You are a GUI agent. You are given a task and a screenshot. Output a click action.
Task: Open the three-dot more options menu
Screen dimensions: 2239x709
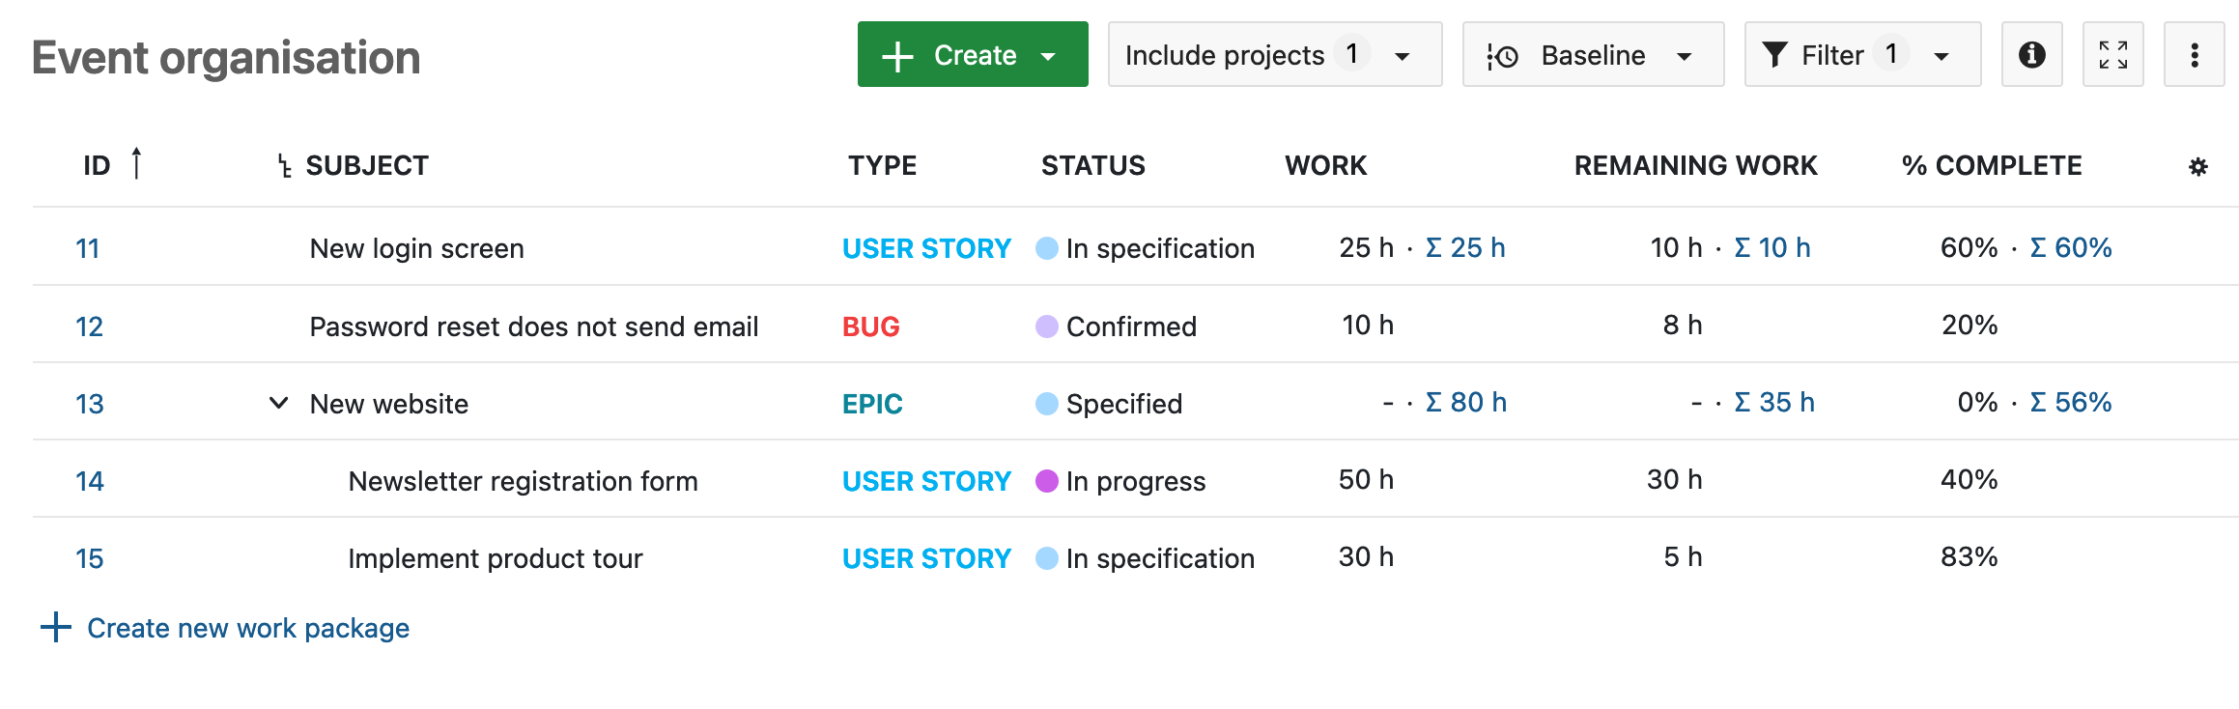tap(2194, 55)
